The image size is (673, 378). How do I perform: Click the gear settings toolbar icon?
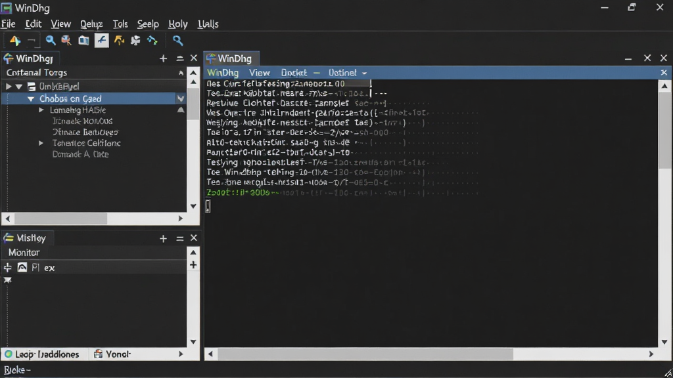pos(135,40)
